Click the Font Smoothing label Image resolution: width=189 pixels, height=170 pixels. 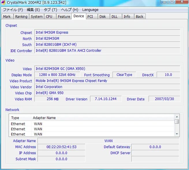[x=97, y=75]
